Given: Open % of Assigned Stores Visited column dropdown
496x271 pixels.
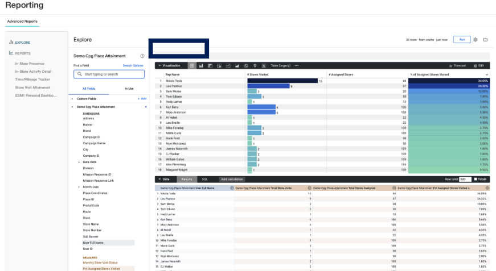Looking at the screenshot, I should pos(486,75).
